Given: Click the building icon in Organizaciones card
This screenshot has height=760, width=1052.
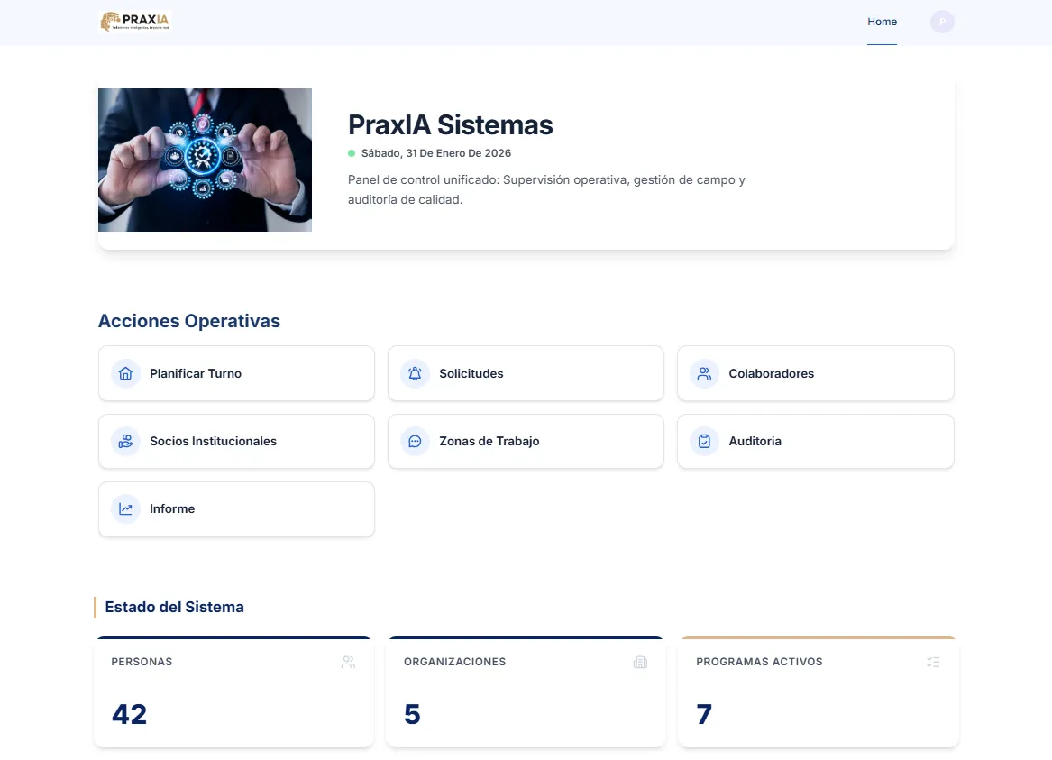Looking at the screenshot, I should point(640,662).
